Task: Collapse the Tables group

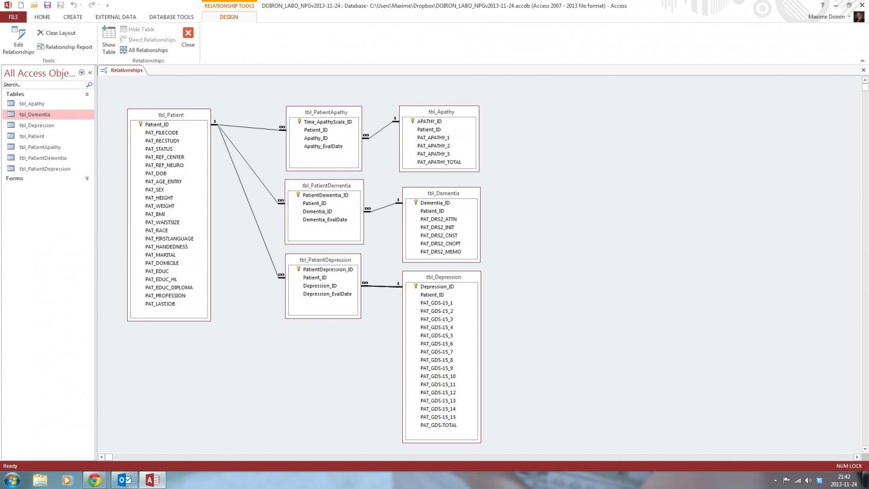Action: pyautogui.click(x=87, y=94)
